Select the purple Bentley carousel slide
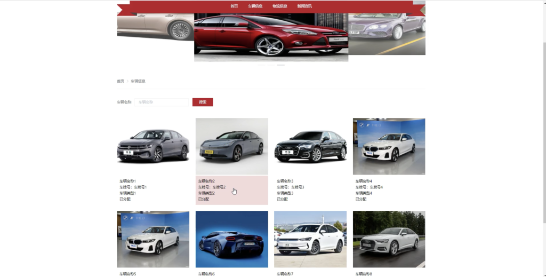Screen dimensions: 546x277 point(387,34)
